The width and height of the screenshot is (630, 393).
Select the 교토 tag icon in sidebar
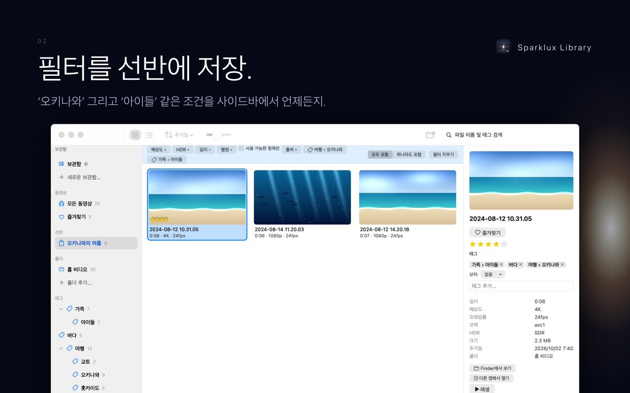tap(75, 362)
